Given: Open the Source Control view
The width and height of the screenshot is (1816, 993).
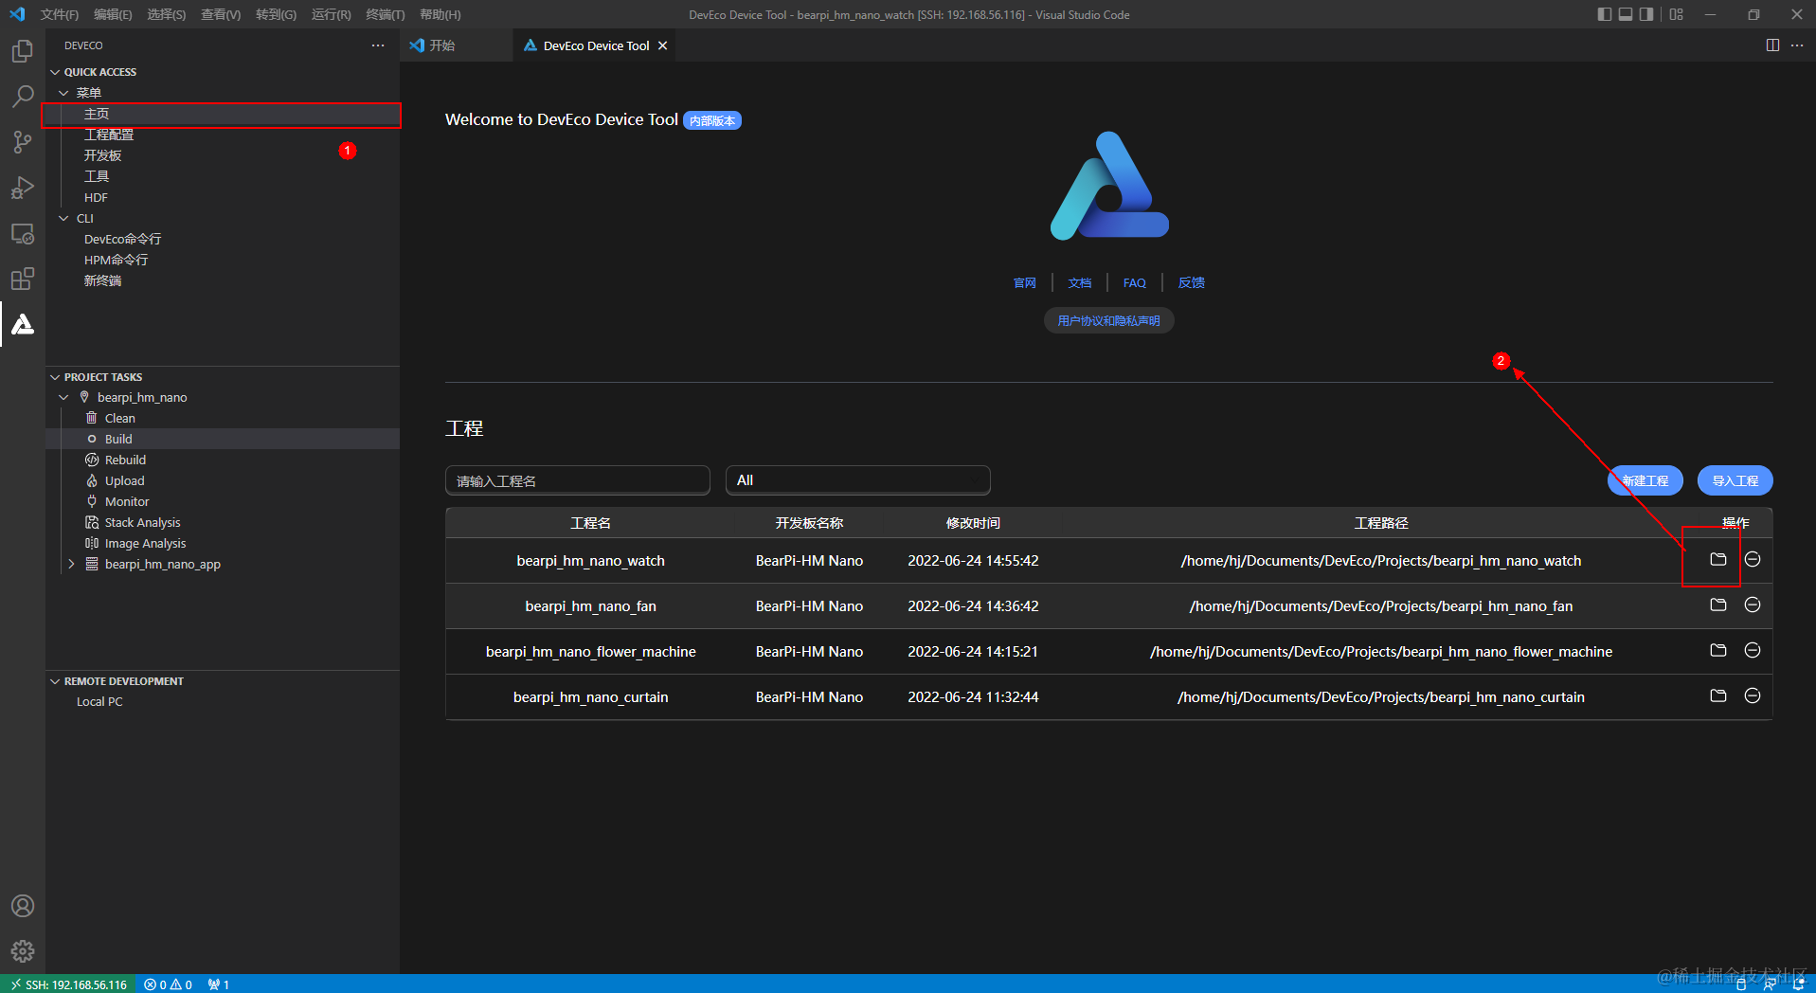Looking at the screenshot, I should (23, 142).
